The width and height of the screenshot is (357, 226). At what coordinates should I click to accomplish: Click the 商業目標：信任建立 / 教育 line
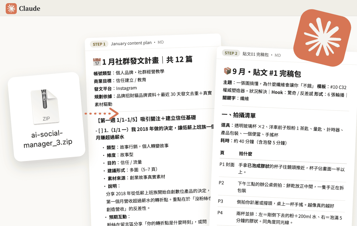[120, 80]
